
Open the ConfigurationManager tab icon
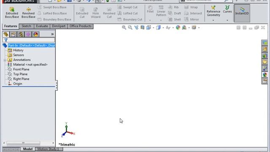tap(21, 34)
